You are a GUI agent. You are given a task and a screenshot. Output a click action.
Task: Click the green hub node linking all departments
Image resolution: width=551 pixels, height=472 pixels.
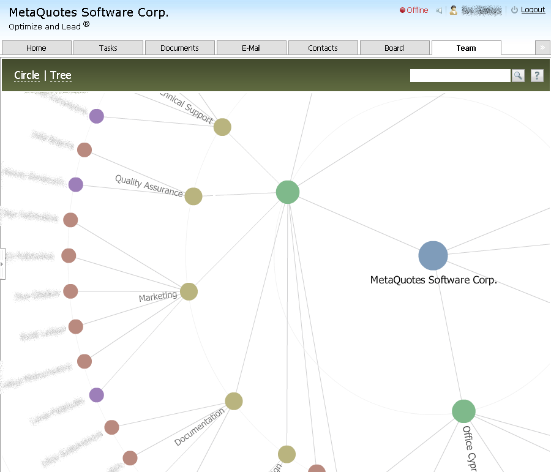pyautogui.click(x=288, y=192)
